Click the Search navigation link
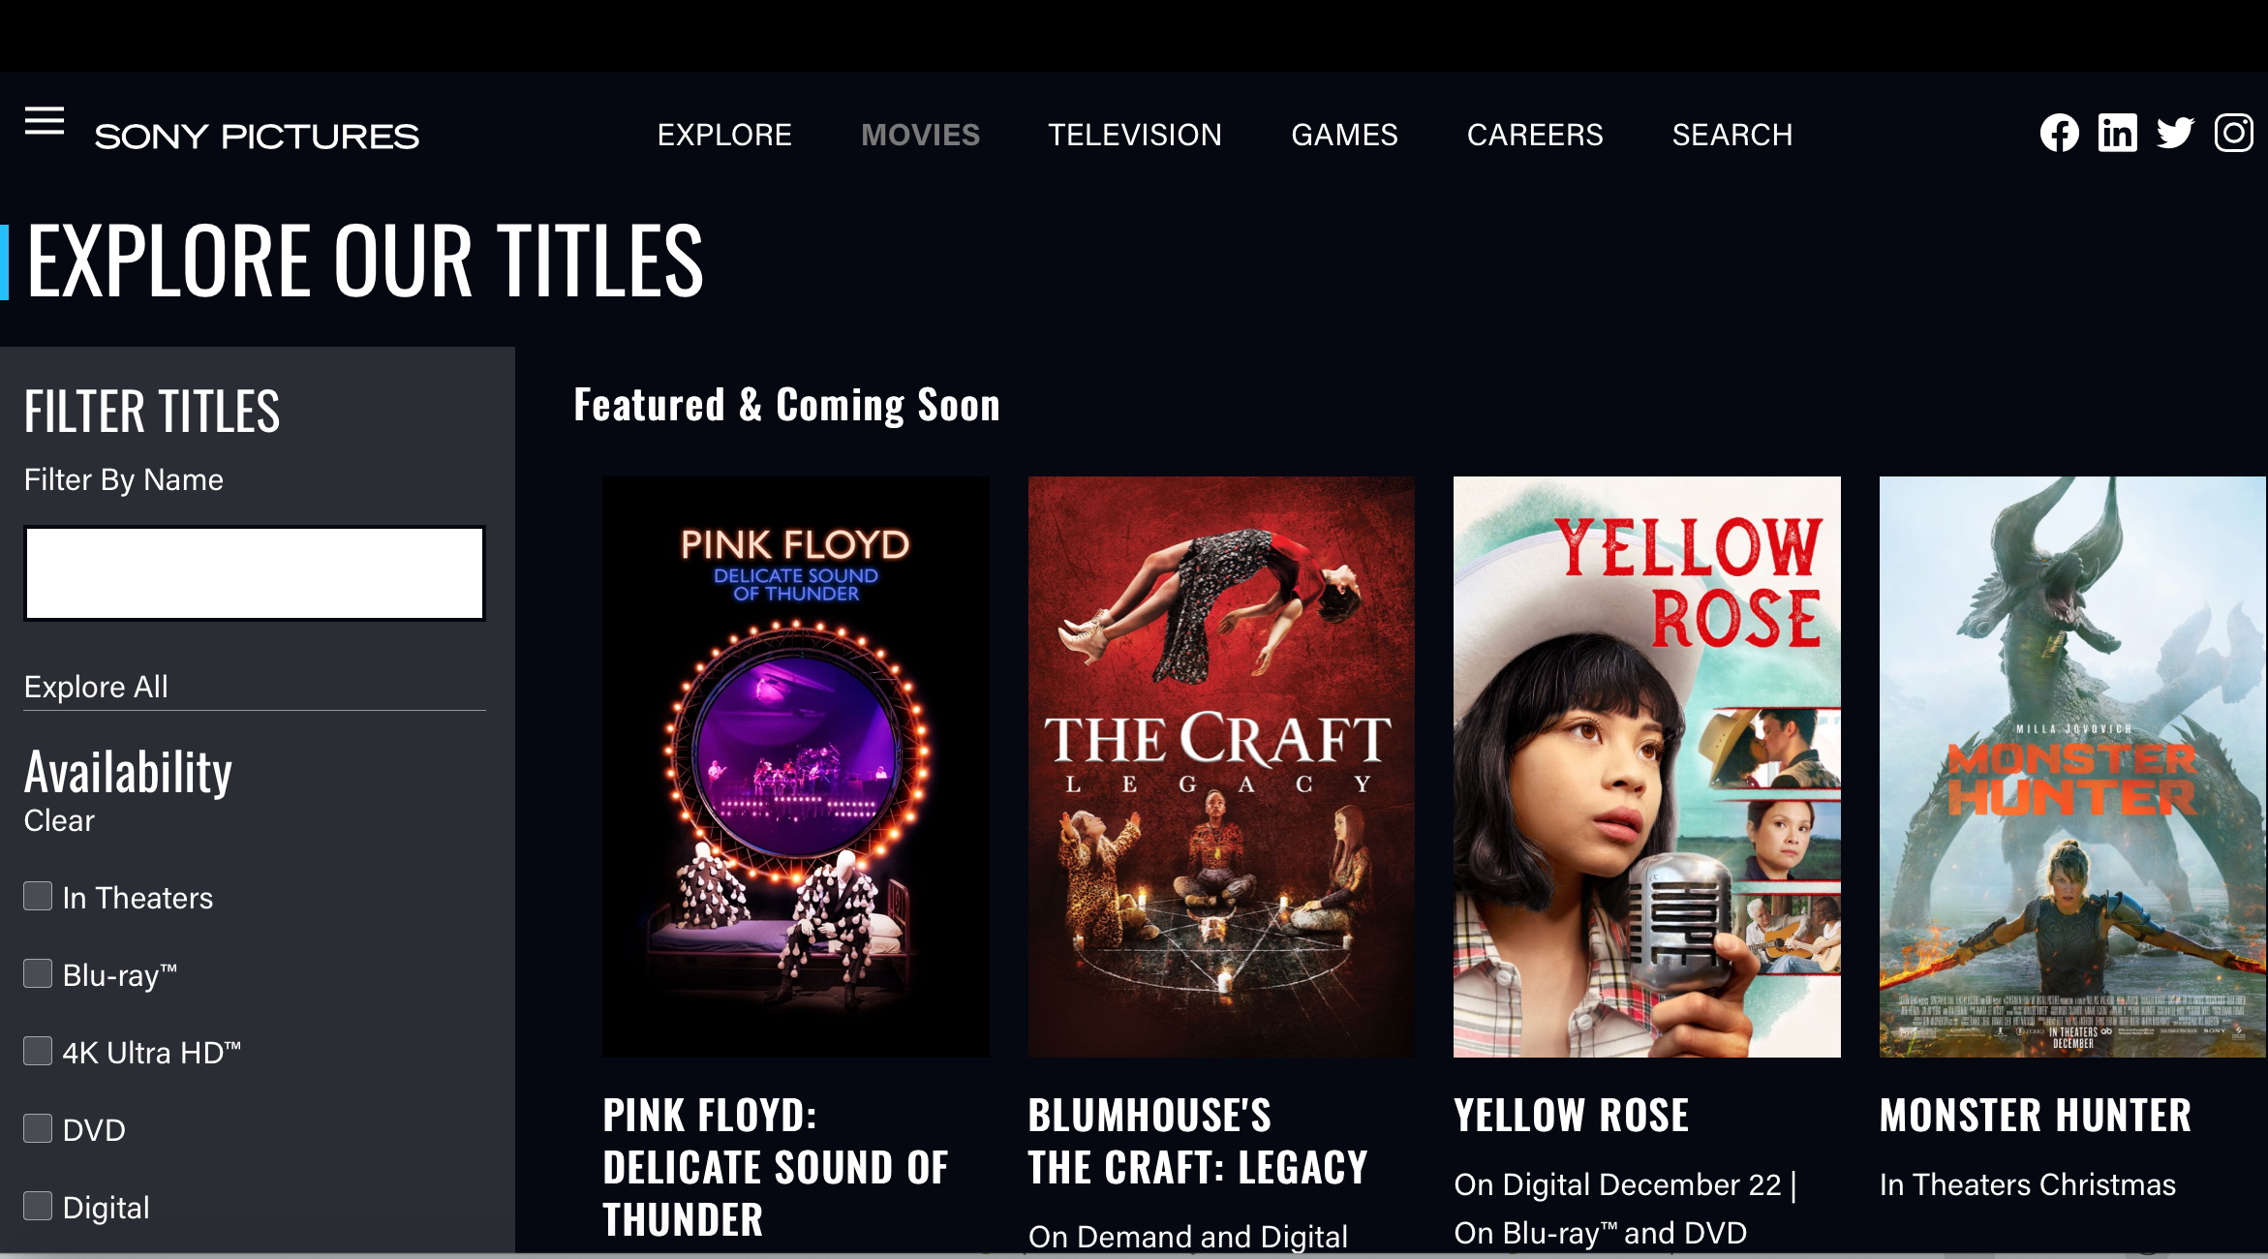2268x1259 pixels. [1732, 135]
